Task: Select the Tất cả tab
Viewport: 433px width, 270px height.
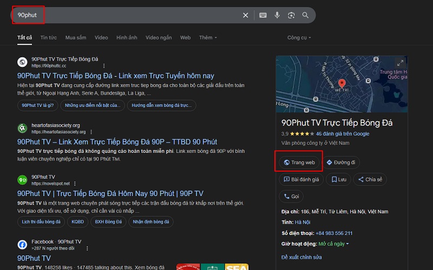Action: coord(24,37)
